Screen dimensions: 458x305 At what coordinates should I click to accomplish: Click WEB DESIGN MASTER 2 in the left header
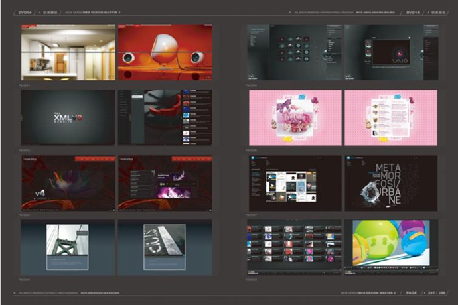pos(102,13)
